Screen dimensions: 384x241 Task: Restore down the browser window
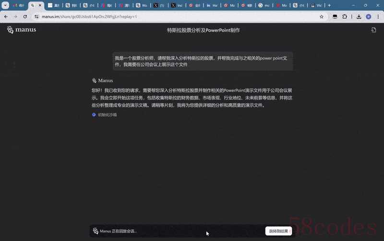click(x=365, y=5)
